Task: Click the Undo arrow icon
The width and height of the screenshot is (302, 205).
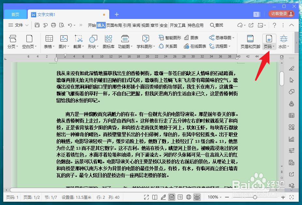Action: pyautogui.click(x=70, y=25)
